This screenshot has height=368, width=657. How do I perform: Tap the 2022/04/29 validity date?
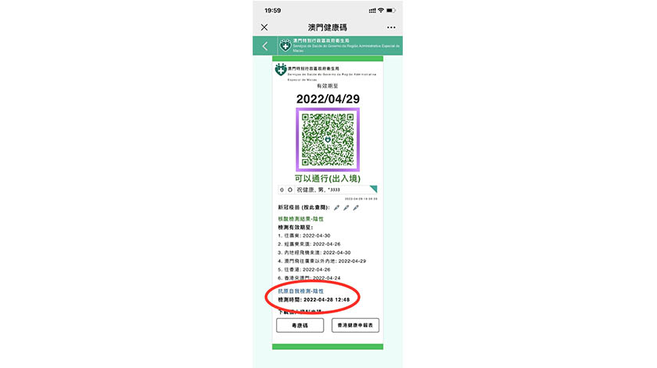(x=328, y=99)
